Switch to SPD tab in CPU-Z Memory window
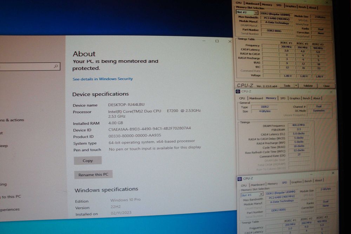The width and height of the screenshot is (351, 234). (283, 98)
